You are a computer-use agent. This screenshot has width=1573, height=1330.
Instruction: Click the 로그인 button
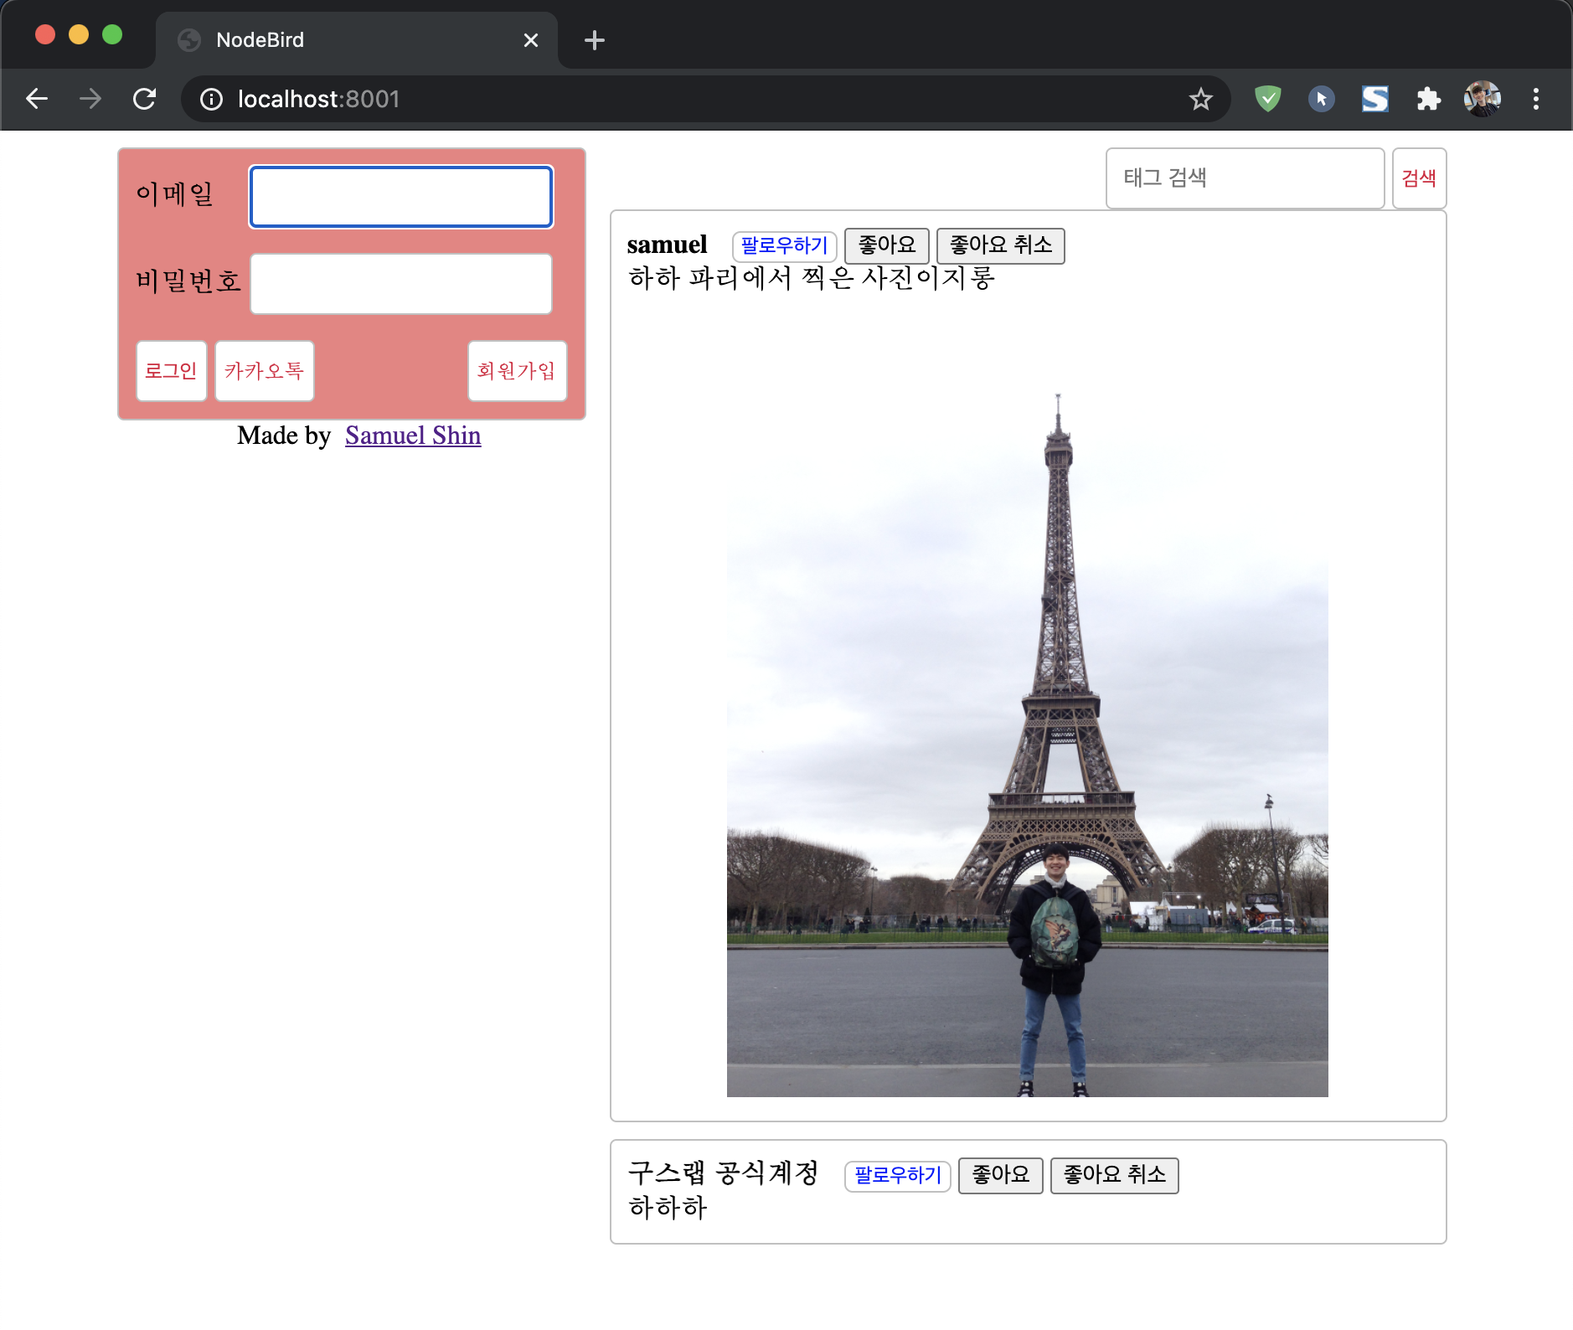171,371
